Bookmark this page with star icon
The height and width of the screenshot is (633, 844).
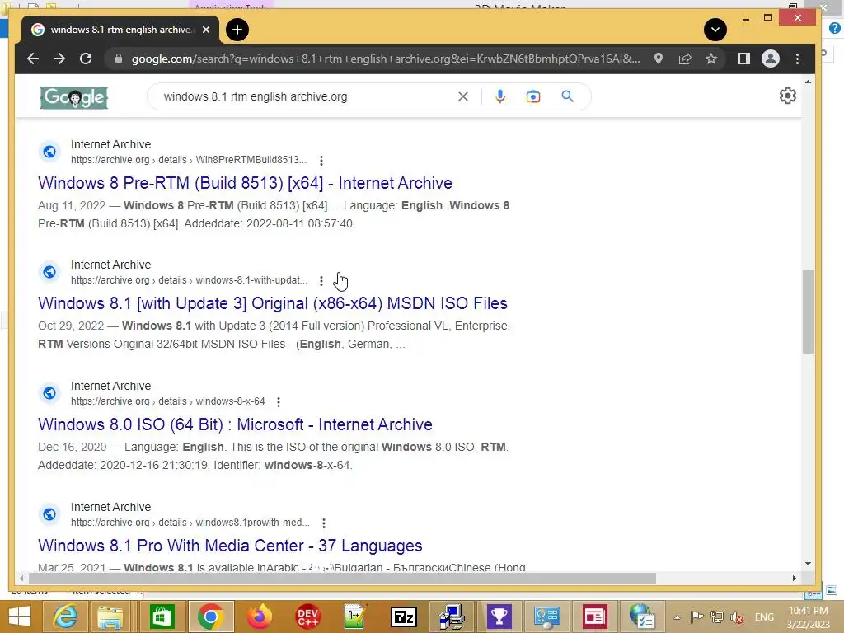tap(711, 59)
